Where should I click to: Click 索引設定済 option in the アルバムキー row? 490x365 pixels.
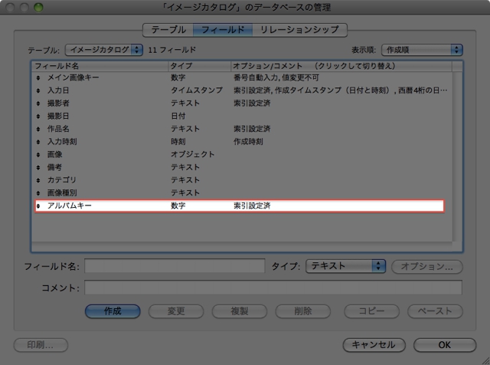[252, 206]
